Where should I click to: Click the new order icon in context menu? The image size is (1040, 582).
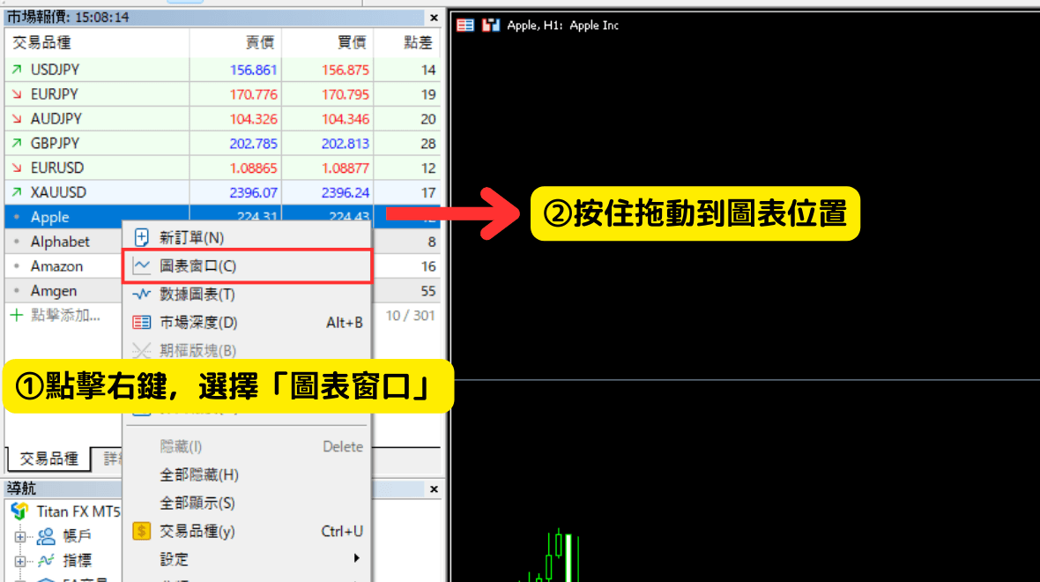(x=141, y=237)
